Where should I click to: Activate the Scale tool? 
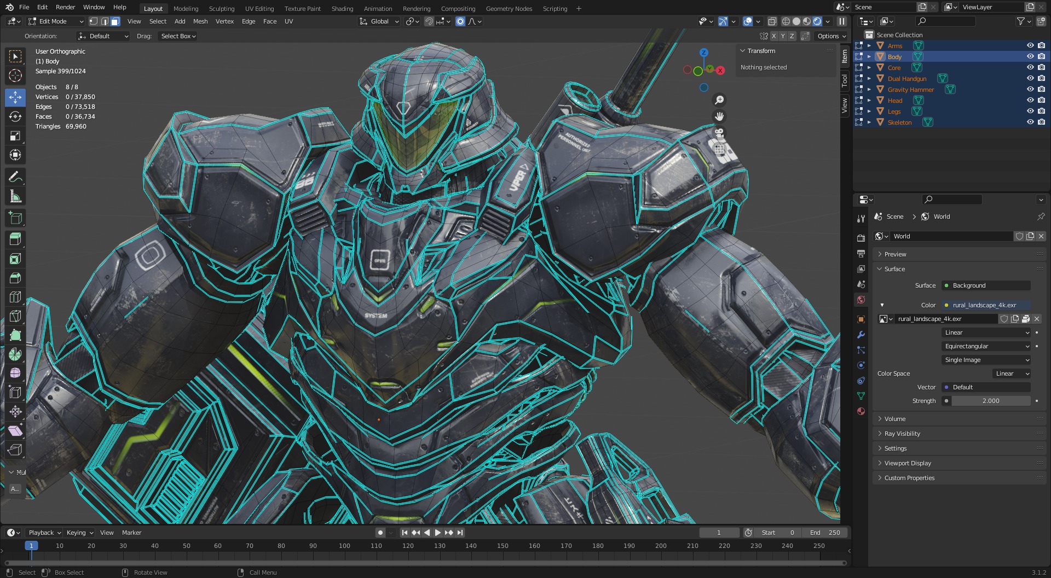coord(15,136)
